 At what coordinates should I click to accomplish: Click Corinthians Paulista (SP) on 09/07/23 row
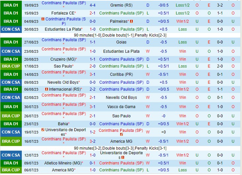click(x=121, y=163)
